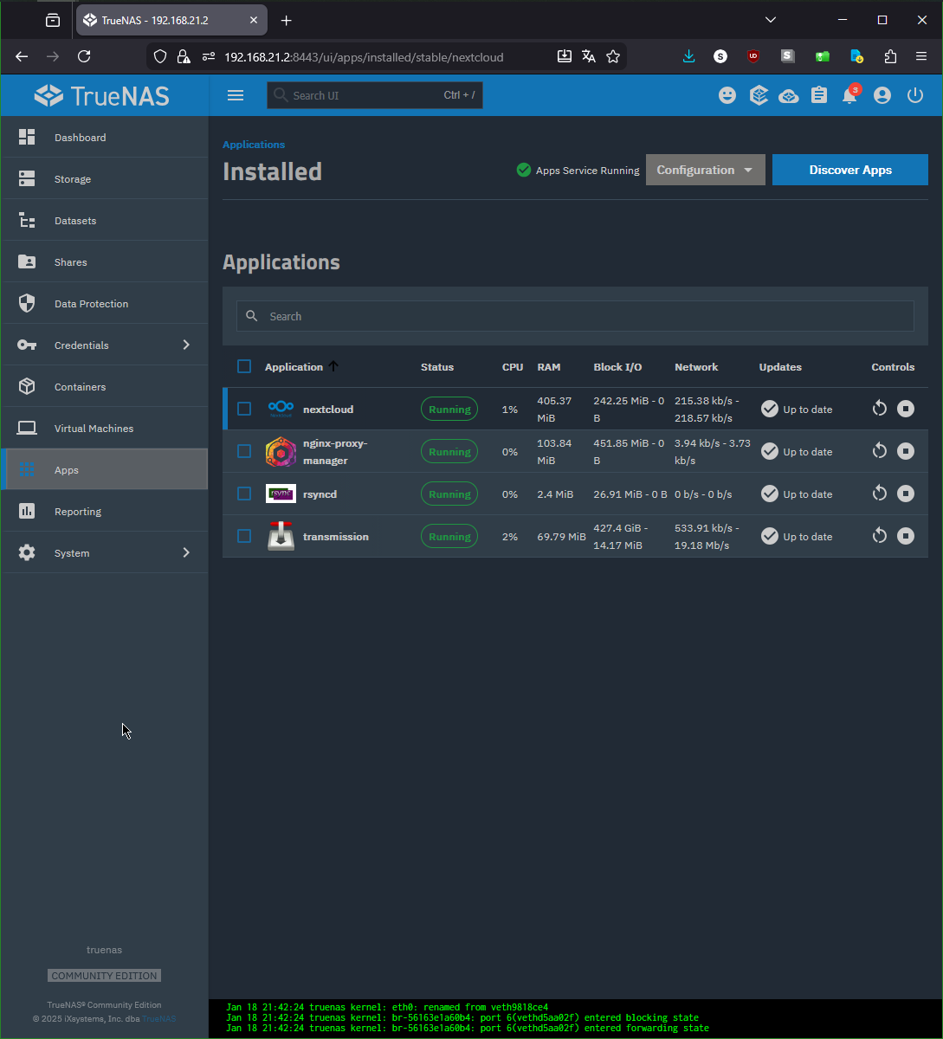Open Virtual Machines in sidebar

(105, 428)
